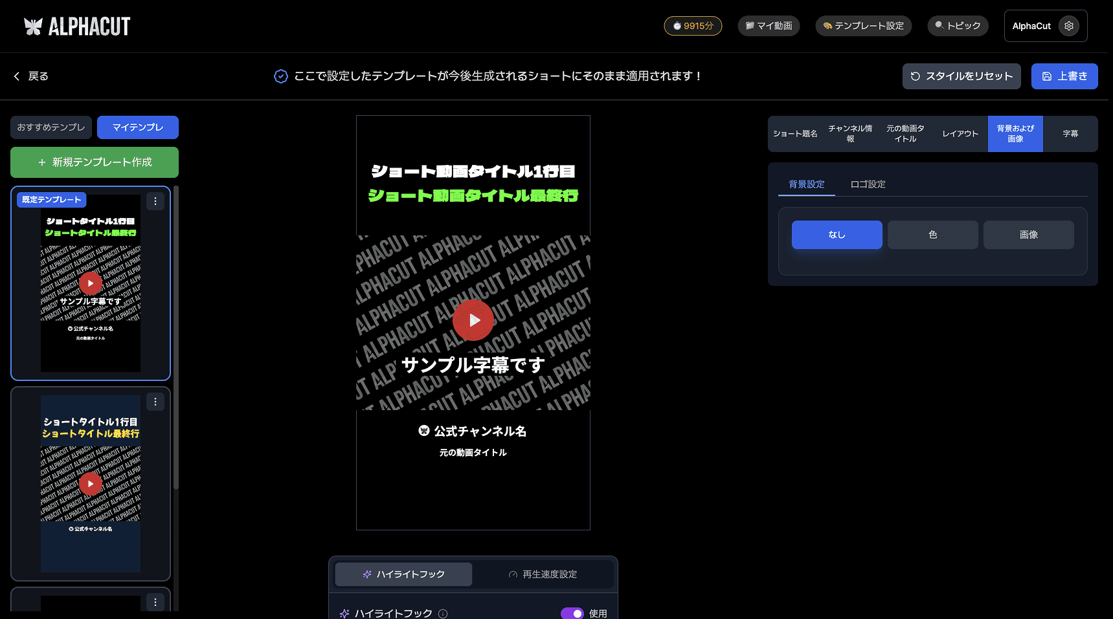This screenshot has width=1113, height=619.
Task: Open the second template's three-dot menu
Action: pos(155,402)
